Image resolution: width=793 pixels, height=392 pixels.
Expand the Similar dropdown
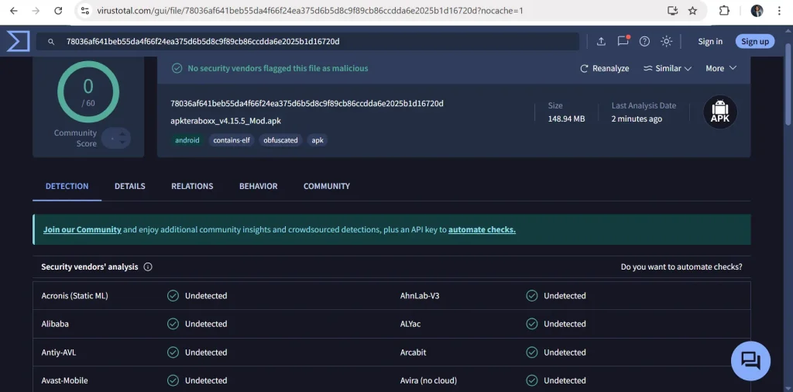667,68
